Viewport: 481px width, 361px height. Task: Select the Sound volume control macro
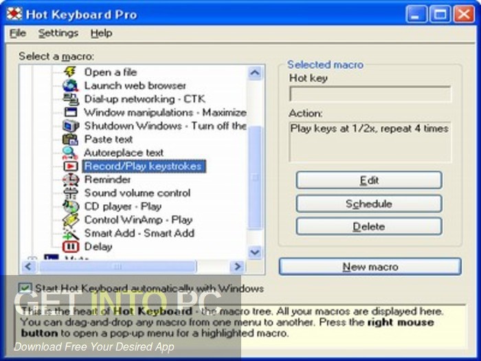click(137, 193)
